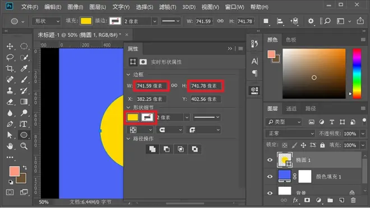Open the 形状 tool mode dropdown

tap(46, 21)
